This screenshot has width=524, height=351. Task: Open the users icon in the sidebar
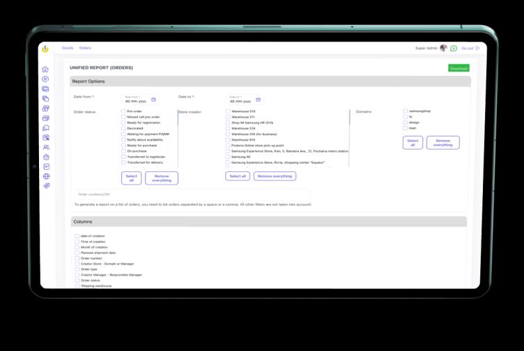click(46, 148)
